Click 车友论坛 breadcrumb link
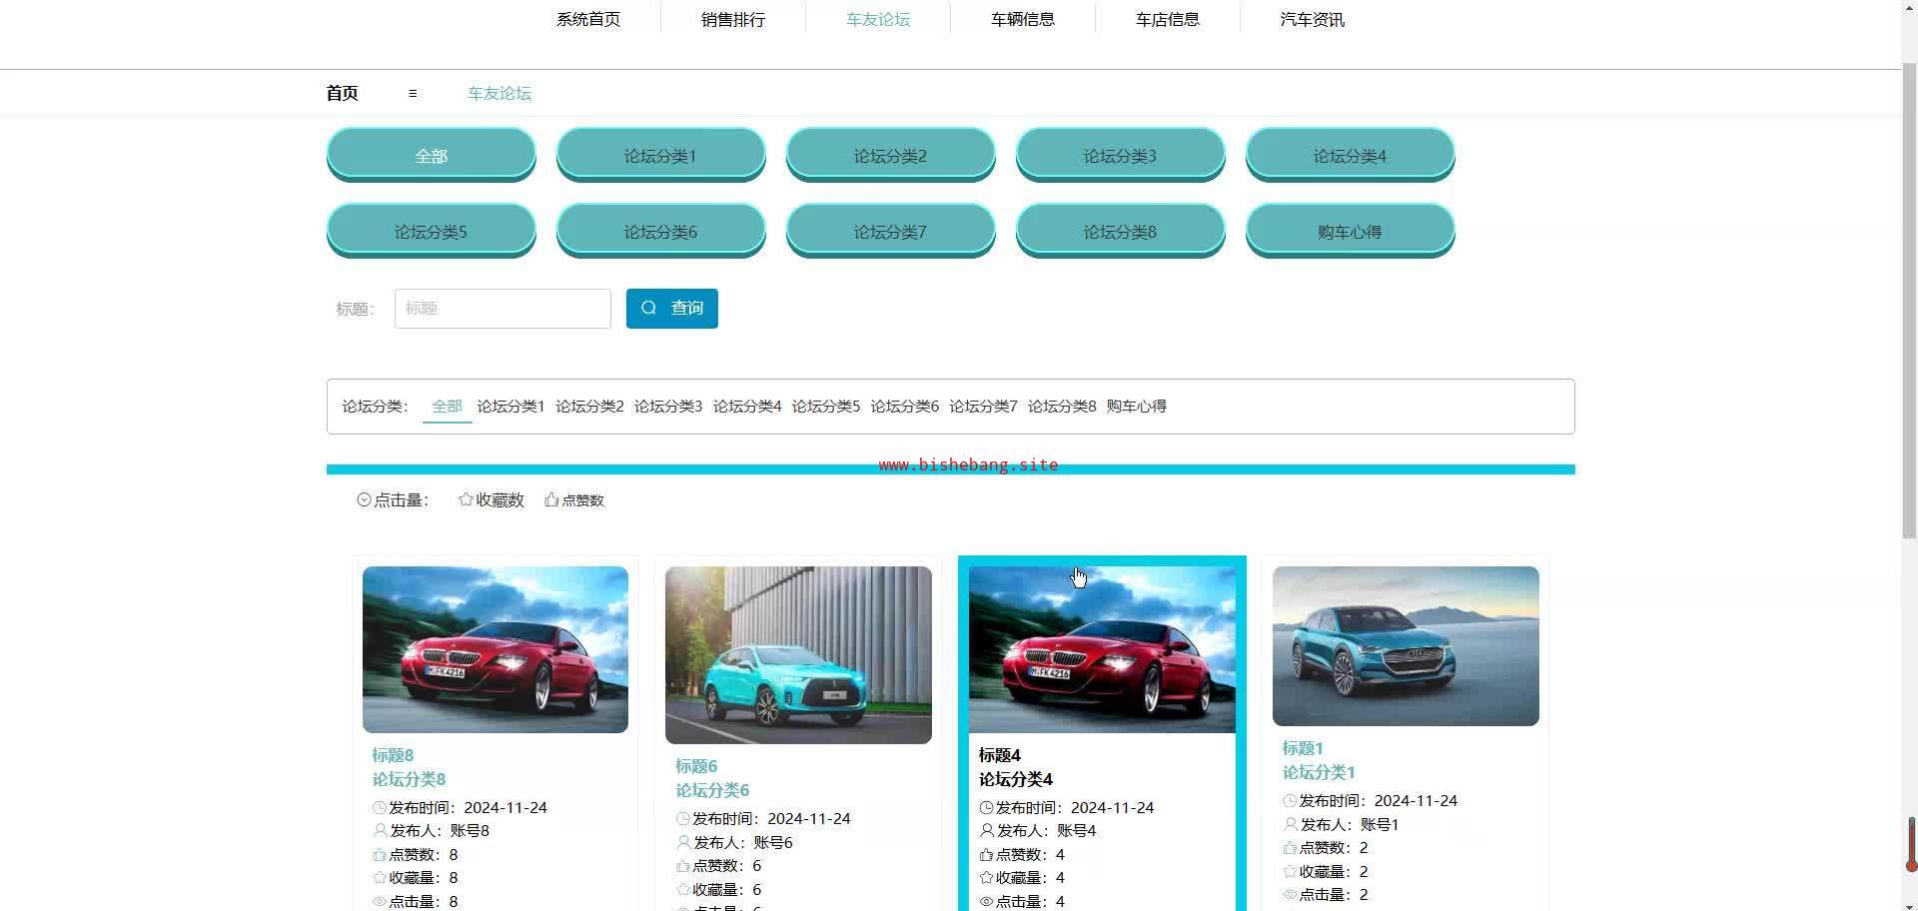 click(499, 93)
